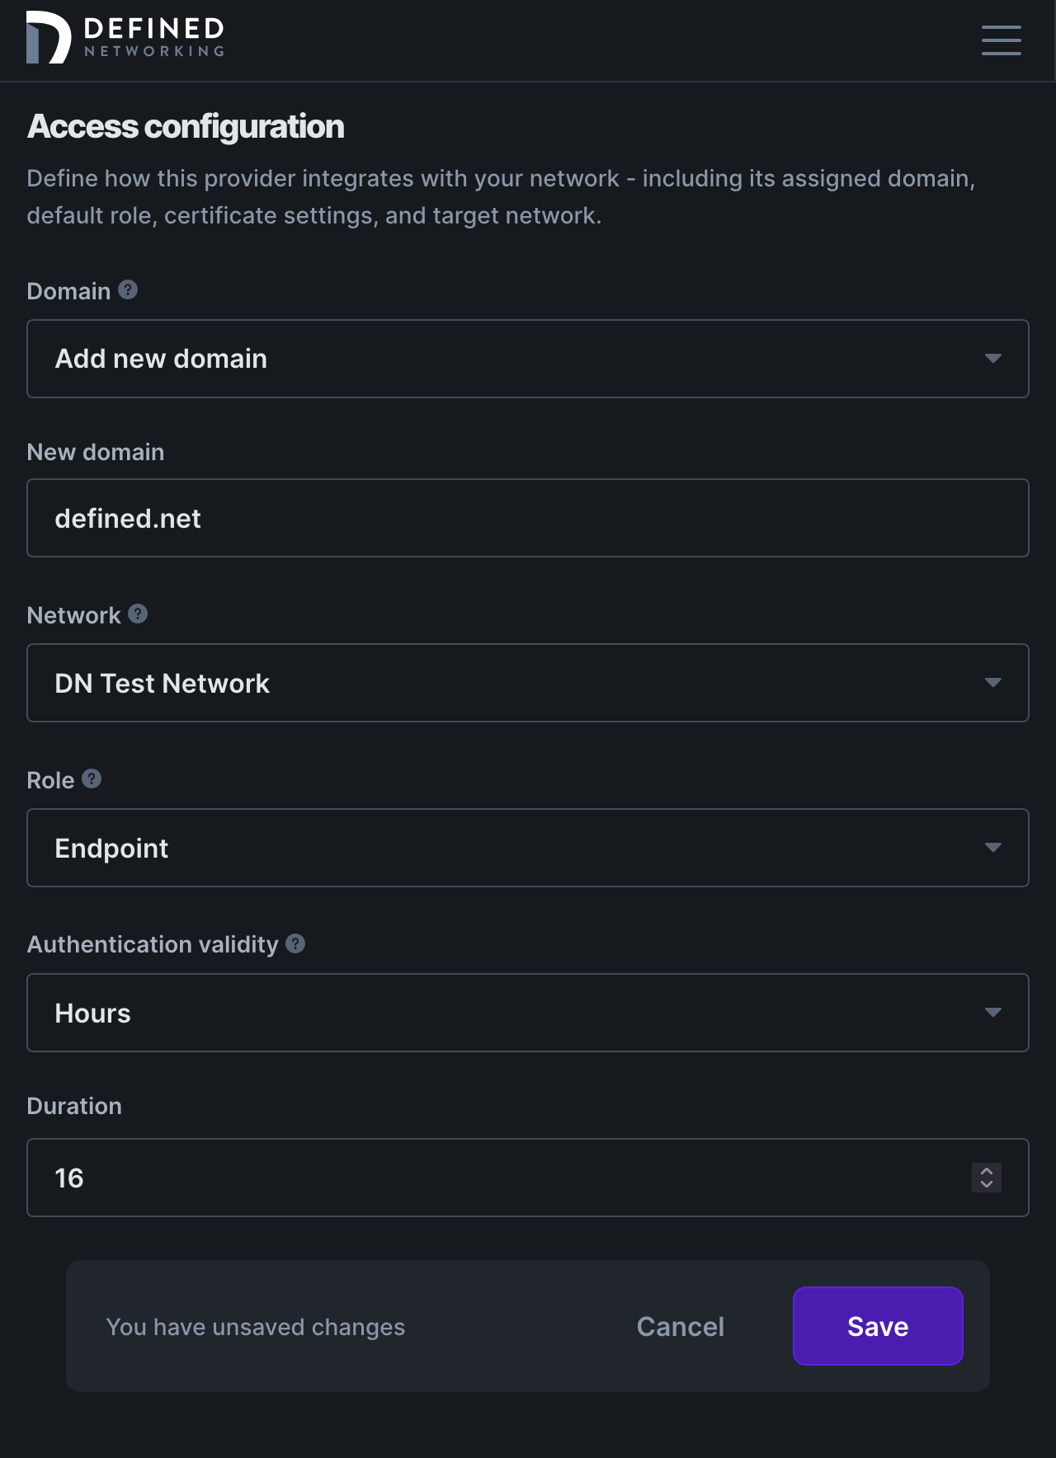Open the Add new domain selector

[528, 359]
